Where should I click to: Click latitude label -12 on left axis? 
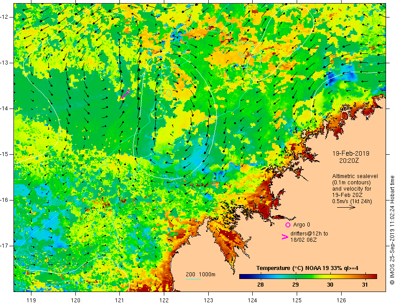tap(4, 17)
